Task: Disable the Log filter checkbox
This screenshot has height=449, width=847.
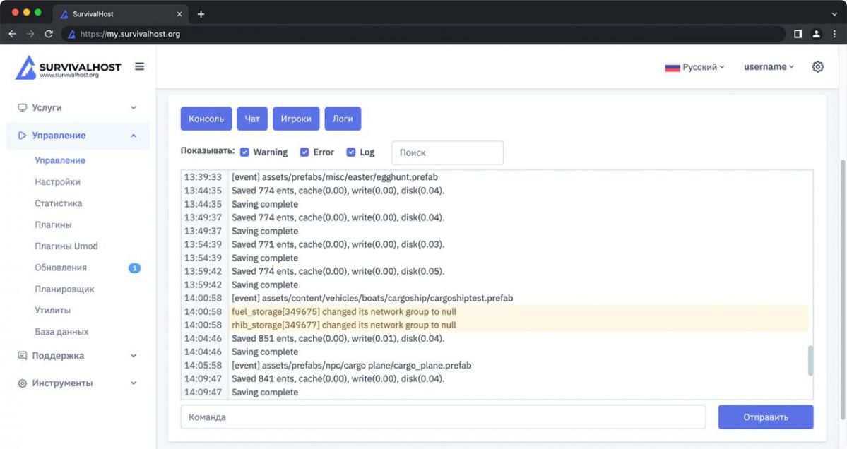Action: 351,152
